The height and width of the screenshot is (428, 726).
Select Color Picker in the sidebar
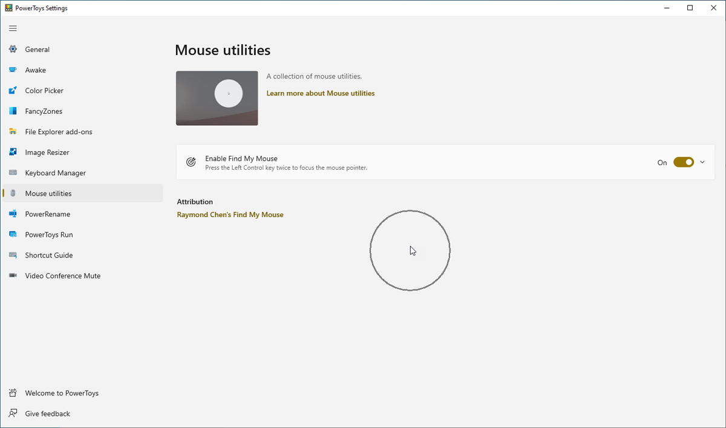click(82, 91)
